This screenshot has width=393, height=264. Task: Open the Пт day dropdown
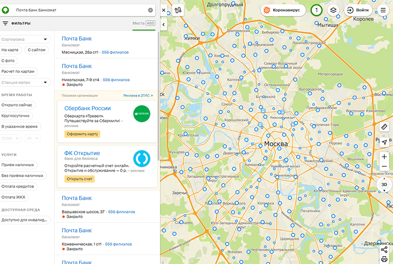pos(32,138)
